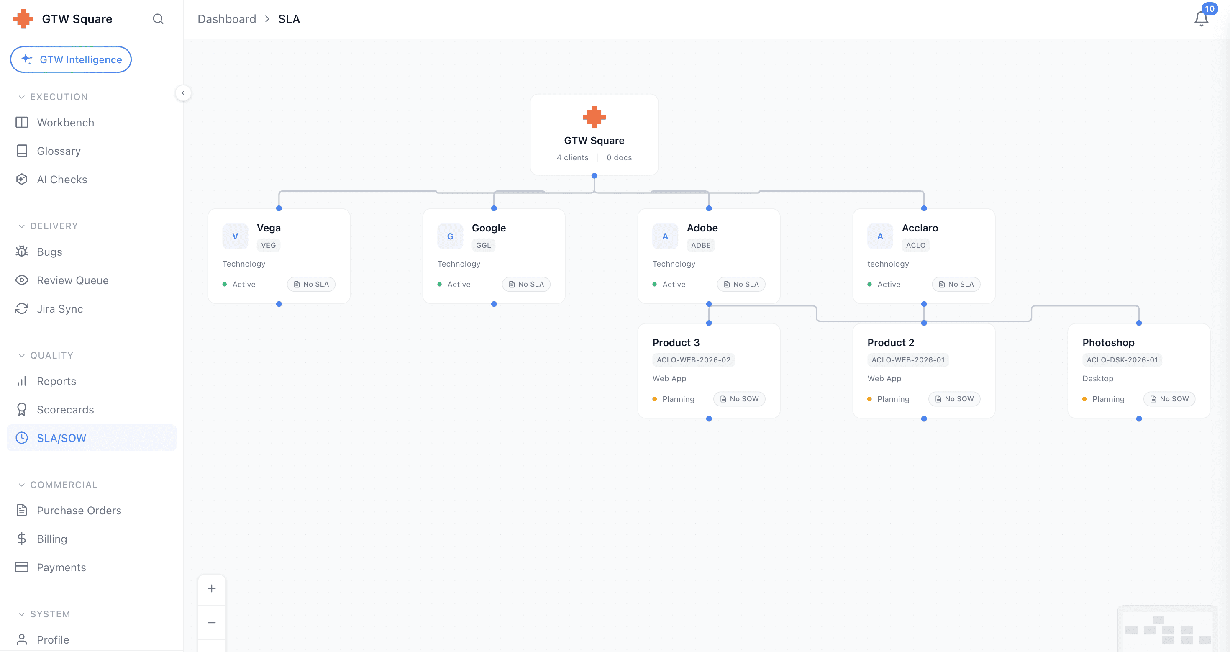The image size is (1230, 652).
Task: Collapse the COMMERCIAL section
Action: [21, 485]
